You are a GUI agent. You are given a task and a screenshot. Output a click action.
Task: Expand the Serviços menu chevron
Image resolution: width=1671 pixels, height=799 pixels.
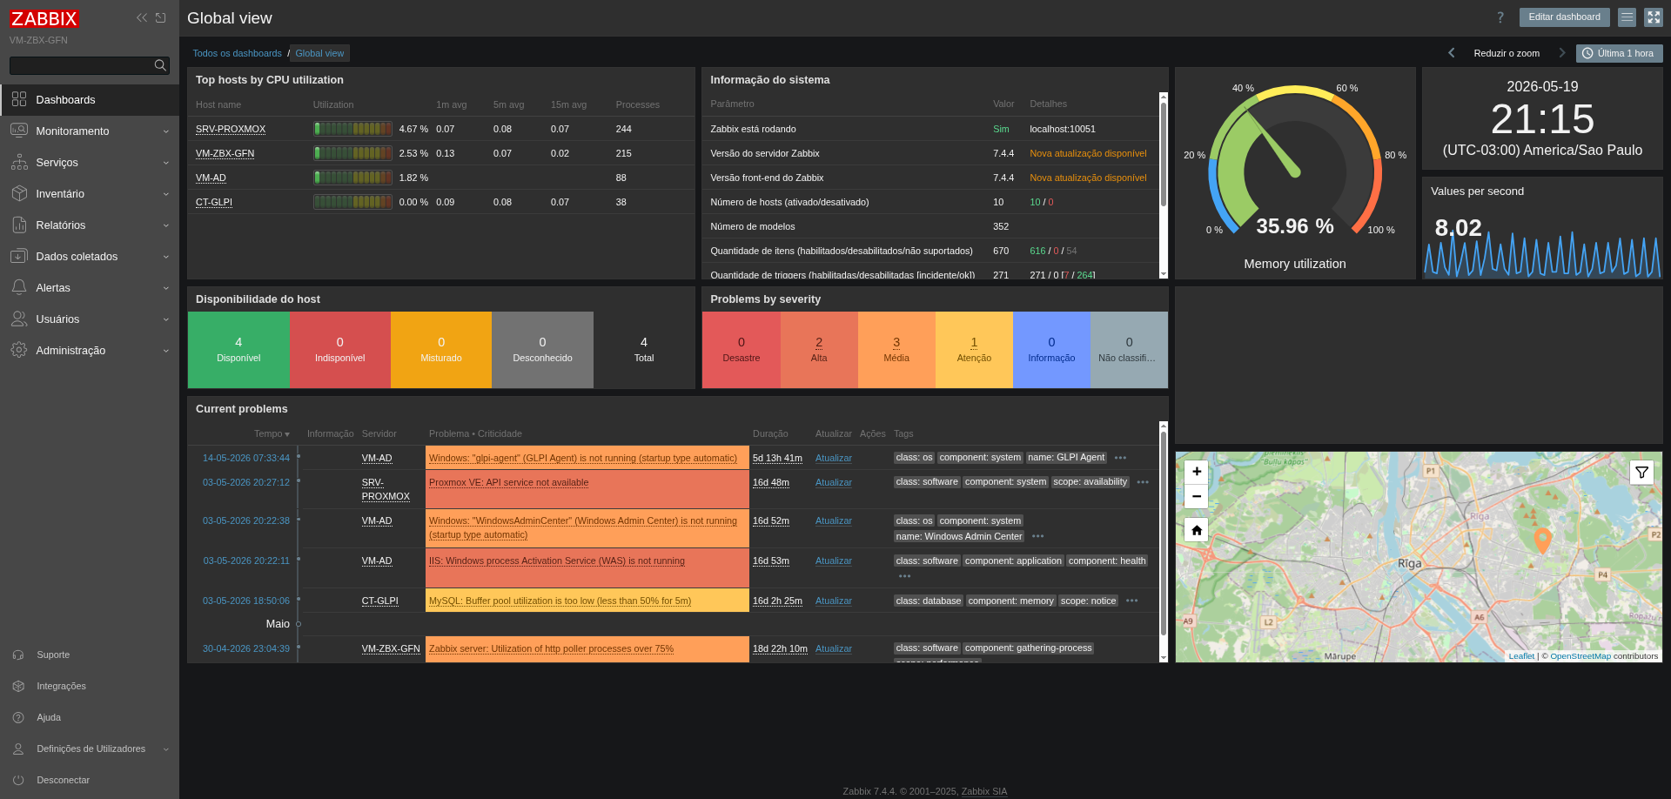165,163
